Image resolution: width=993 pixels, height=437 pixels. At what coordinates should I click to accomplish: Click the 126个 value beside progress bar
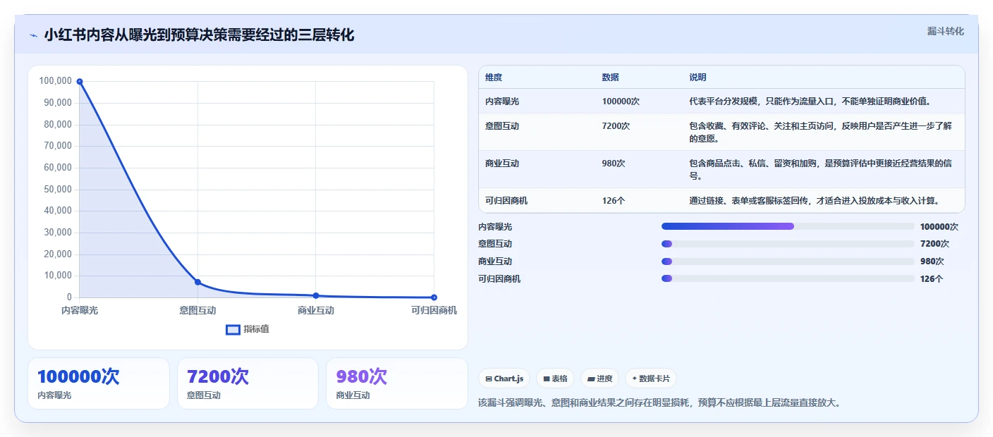(932, 279)
